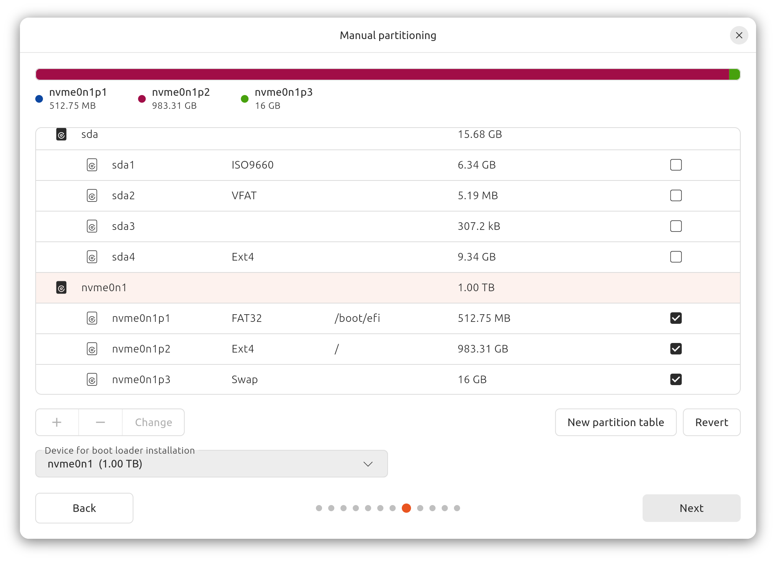Click the green swap segment of disk bar

(x=734, y=74)
